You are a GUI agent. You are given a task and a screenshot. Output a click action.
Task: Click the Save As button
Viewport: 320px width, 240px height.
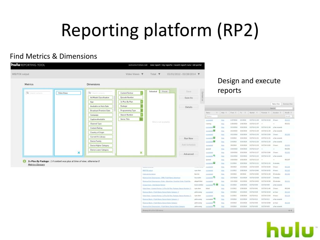[189, 98]
